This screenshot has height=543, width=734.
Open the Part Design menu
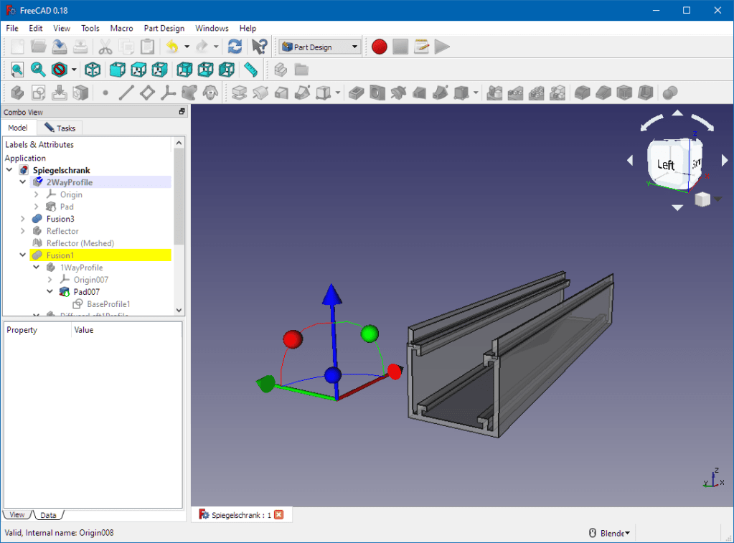tap(164, 28)
